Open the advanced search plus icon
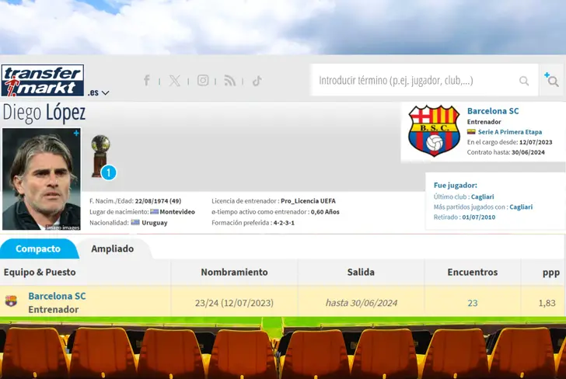Viewport: 566px width, 379px height. (551, 80)
